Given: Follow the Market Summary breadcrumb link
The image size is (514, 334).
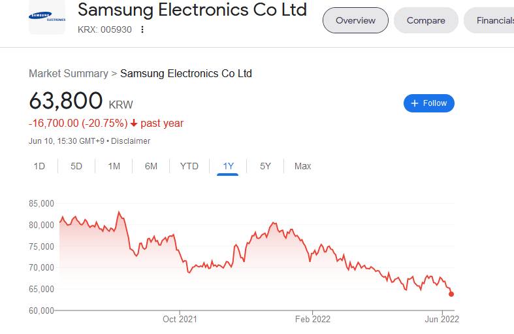Looking at the screenshot, I should tap(68, 73).
